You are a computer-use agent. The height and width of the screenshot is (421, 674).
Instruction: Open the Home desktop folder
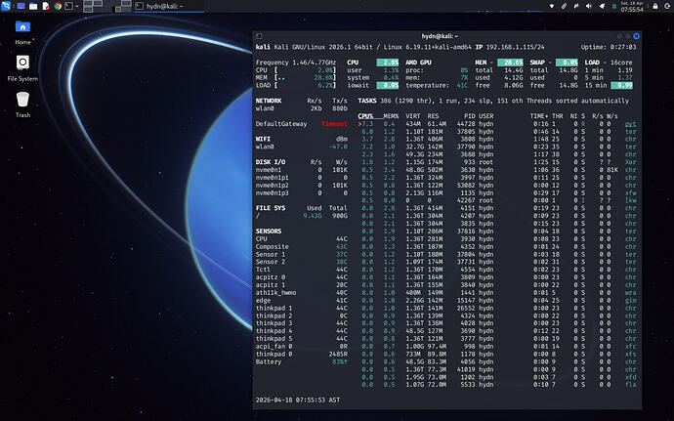click(x=22, y=32)
